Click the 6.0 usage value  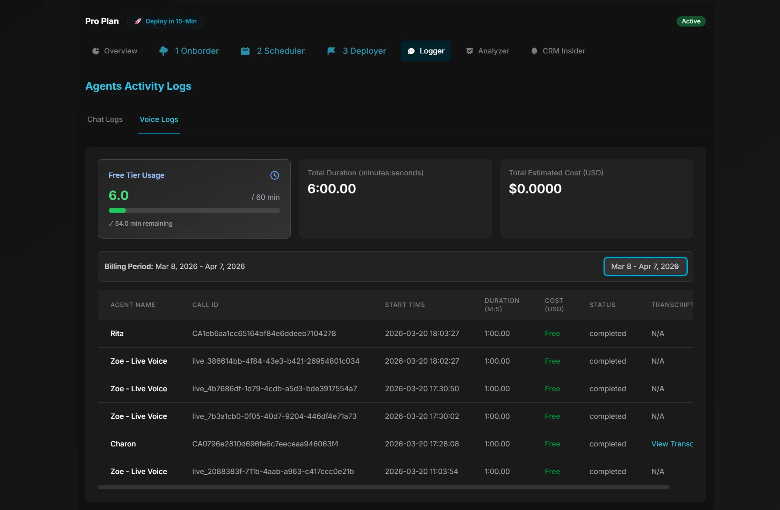point(118,196)
